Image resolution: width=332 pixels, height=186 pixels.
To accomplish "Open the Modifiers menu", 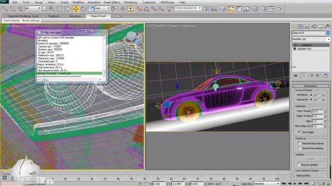I will tap(78, 2).
